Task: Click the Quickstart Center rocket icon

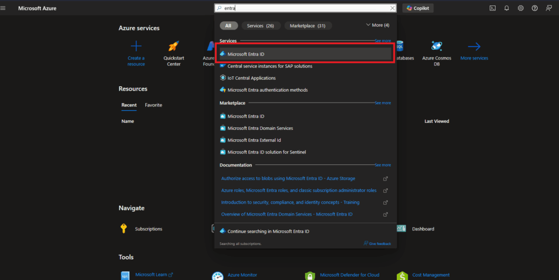Action: click(174, 46)
